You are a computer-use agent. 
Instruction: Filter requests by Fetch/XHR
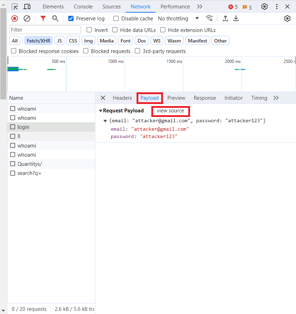coord(38,41)
